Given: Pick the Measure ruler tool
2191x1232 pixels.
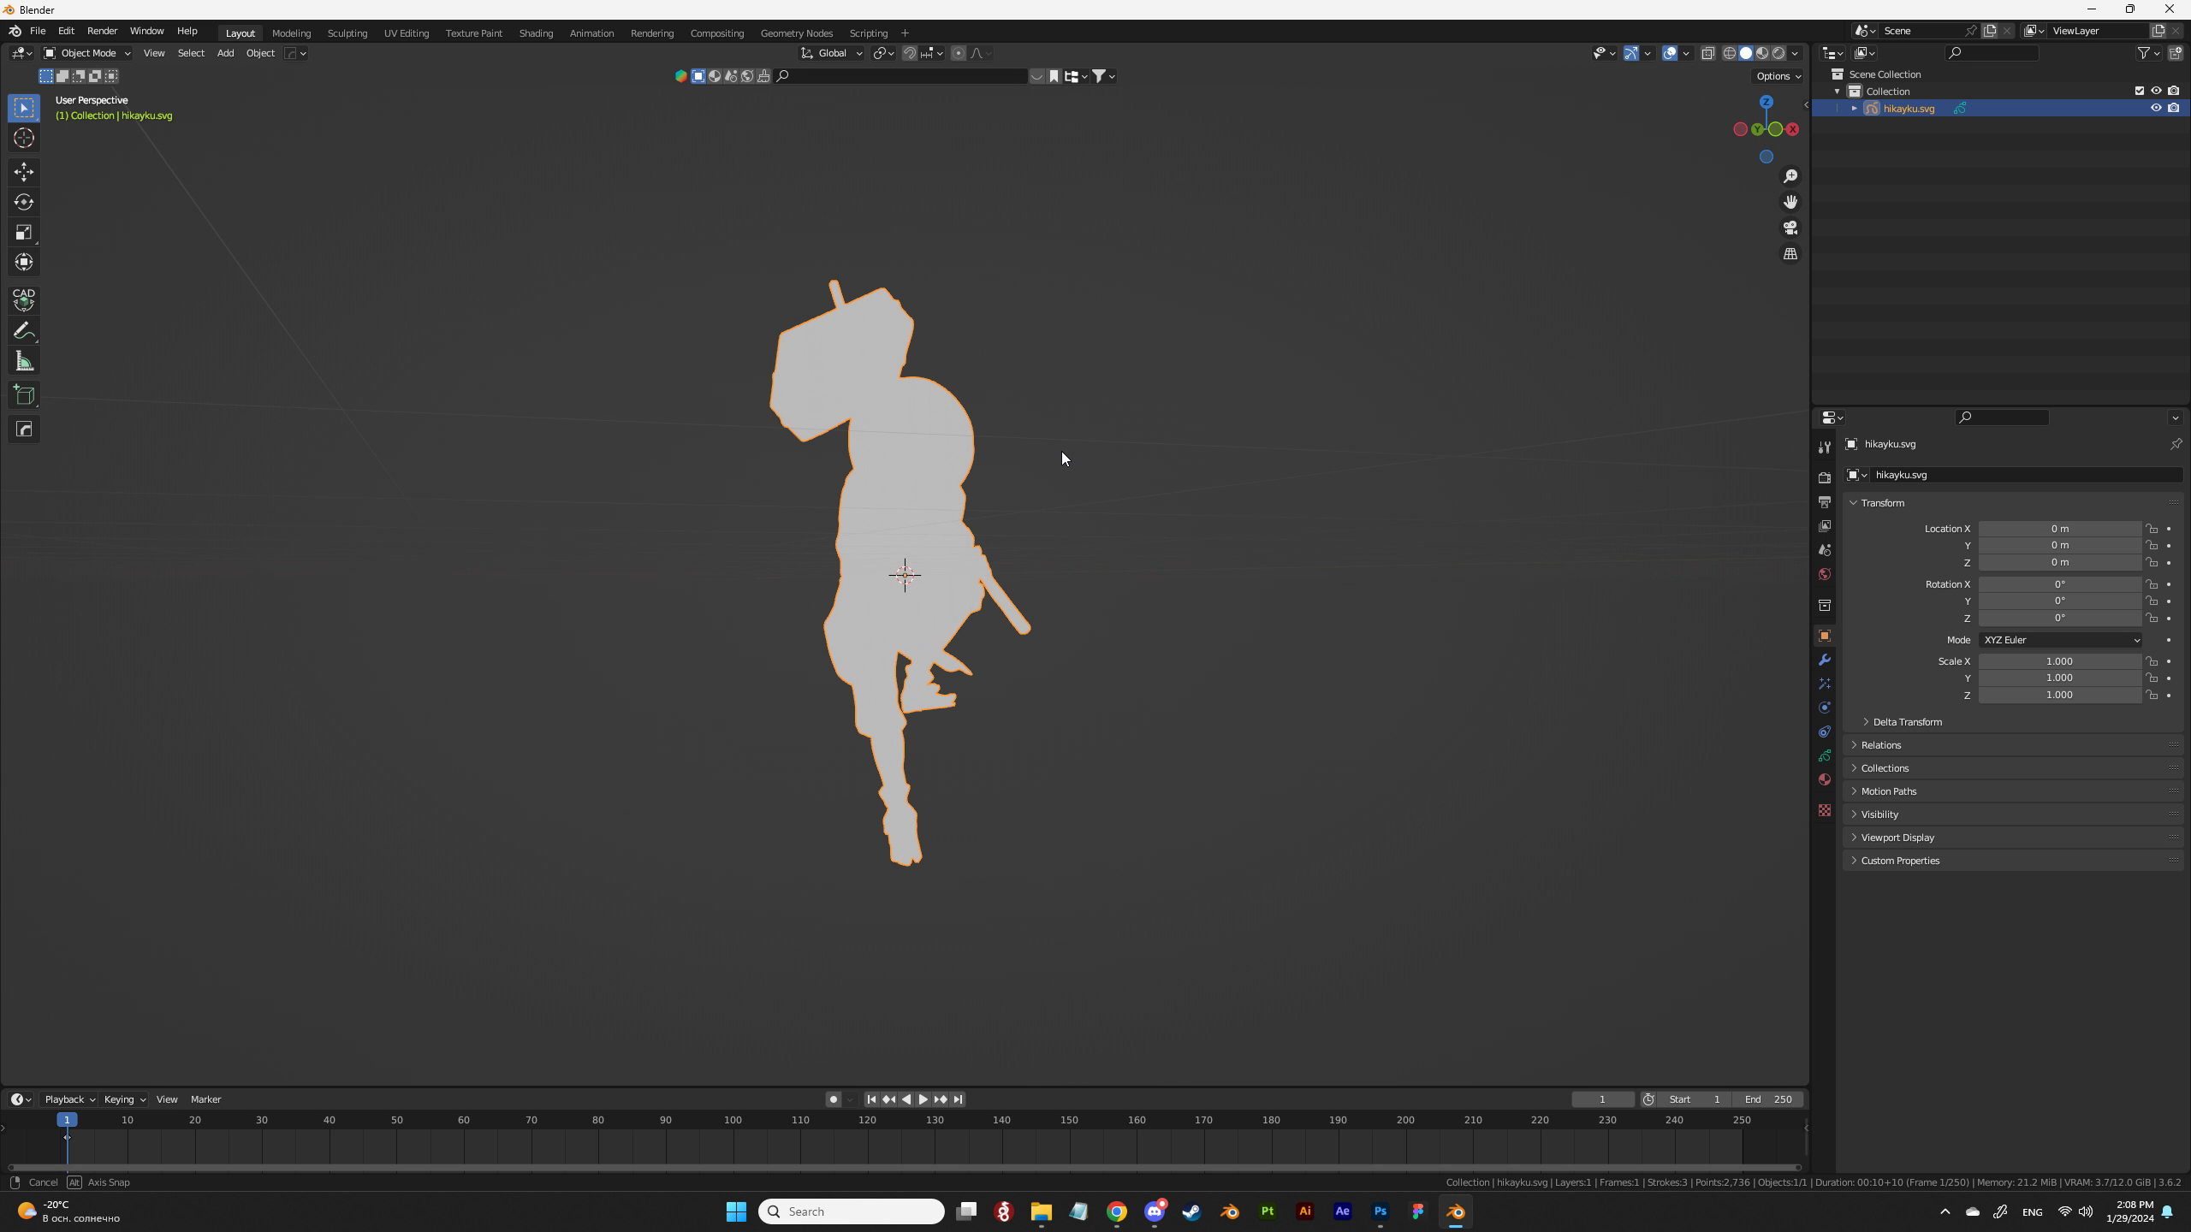Looking at the screenshot, I should coord(24,362).
